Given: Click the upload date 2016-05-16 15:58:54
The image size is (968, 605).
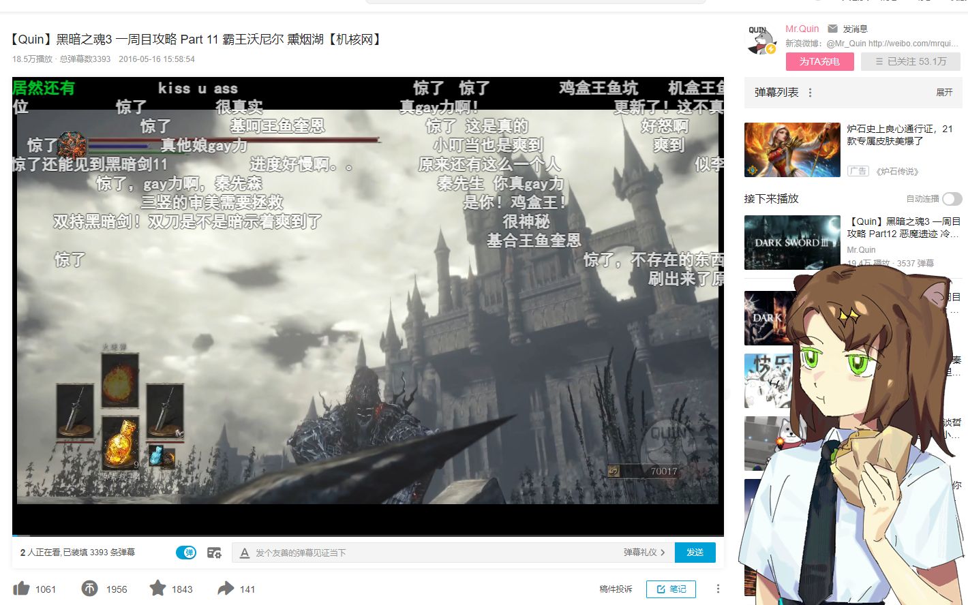Looking at the screenshot, I should click(157, 59).
